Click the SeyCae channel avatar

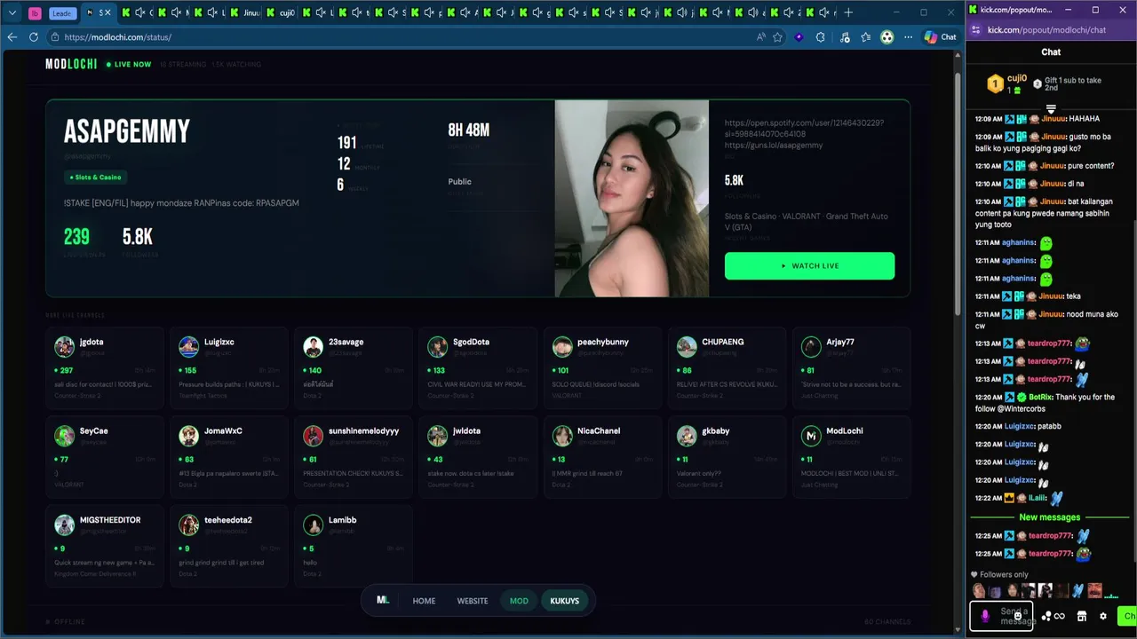(x=64, y=435)
